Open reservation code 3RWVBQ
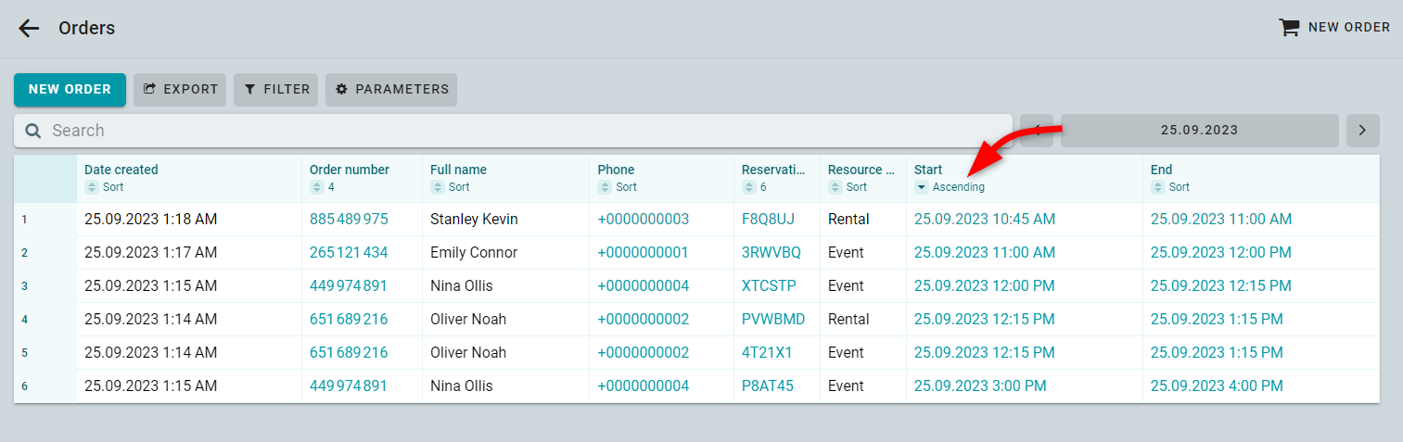This screenshot has width=1403, height=442. click(x=772, y=253)
